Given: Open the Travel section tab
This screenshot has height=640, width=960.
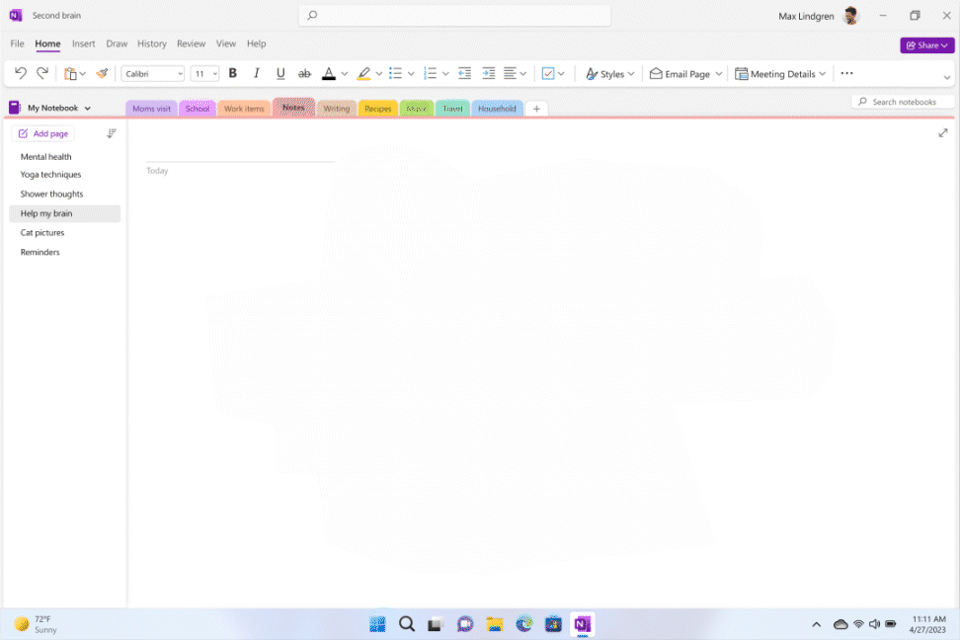Looking at the screenshot, I should pos(452,109).
